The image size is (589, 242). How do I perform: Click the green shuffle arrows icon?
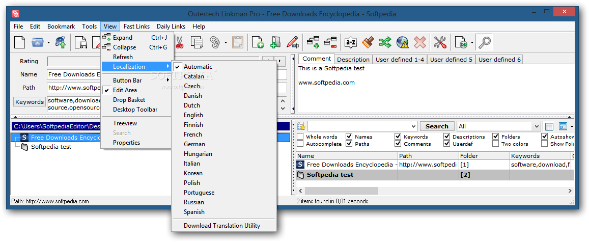coord(385,42)
